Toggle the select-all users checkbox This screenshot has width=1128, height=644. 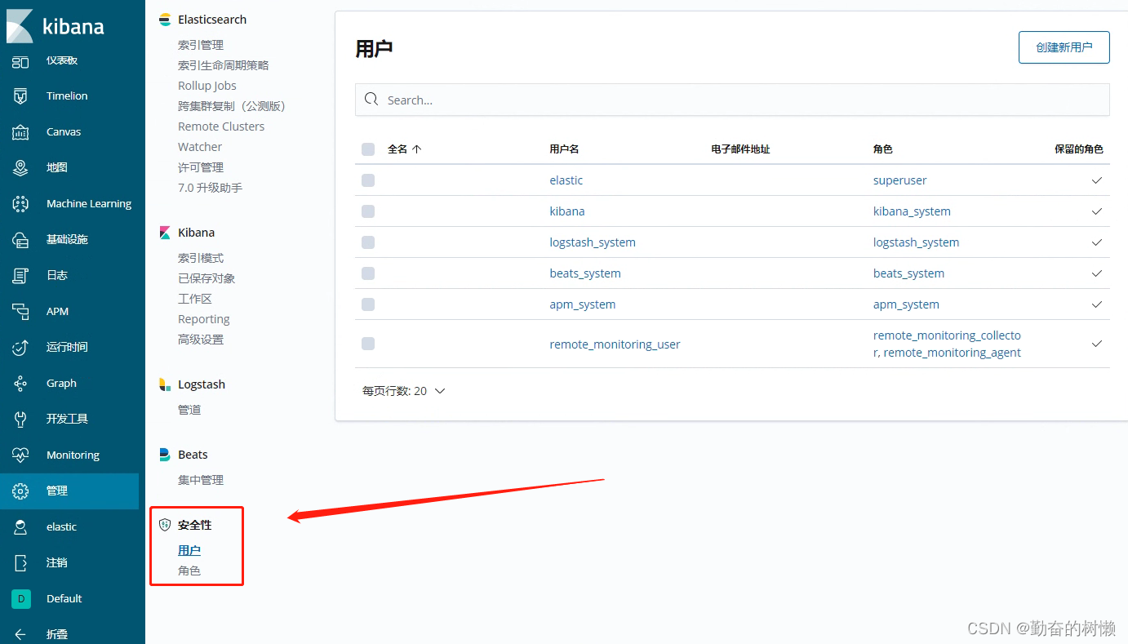[x=368, y=149]
